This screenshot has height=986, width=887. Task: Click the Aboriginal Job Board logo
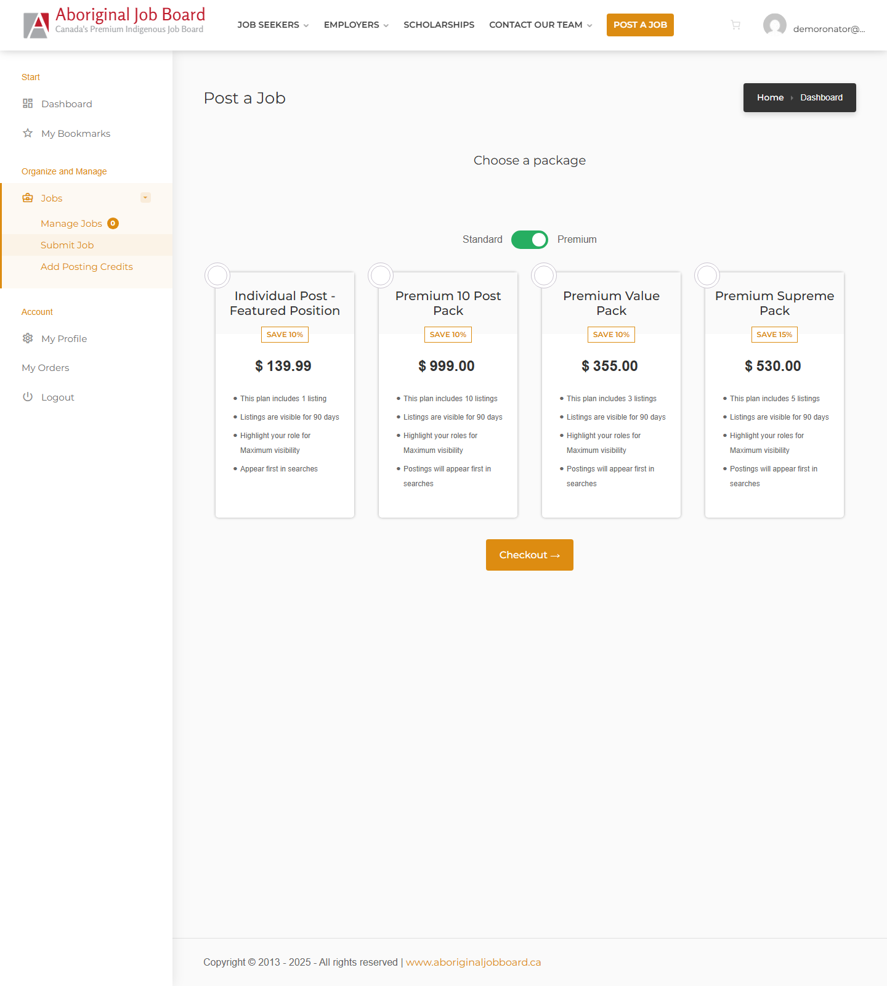pyautogui.click(x=114, y=23)
